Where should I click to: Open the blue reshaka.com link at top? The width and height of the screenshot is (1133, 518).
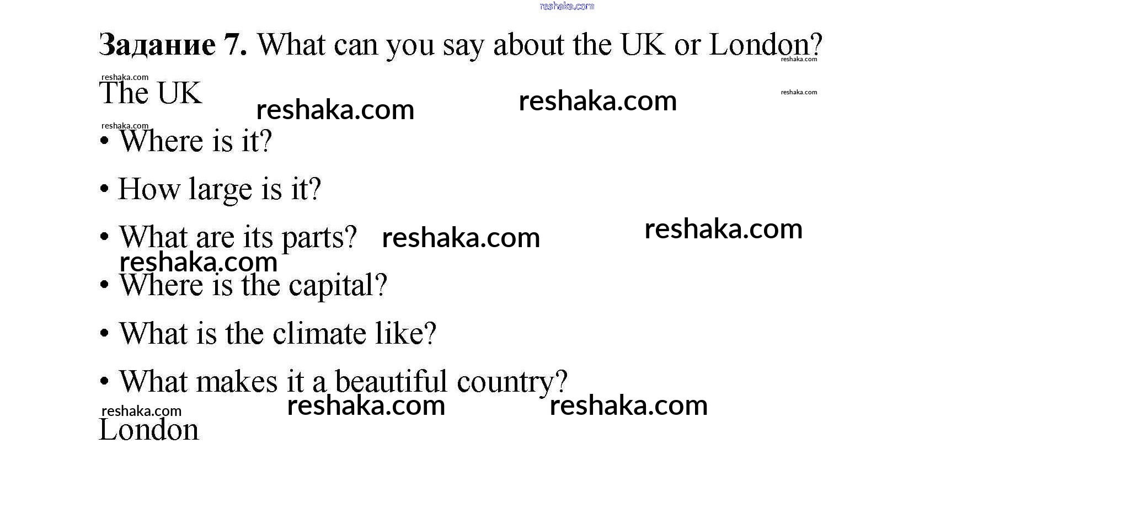(x=566, y=6)
